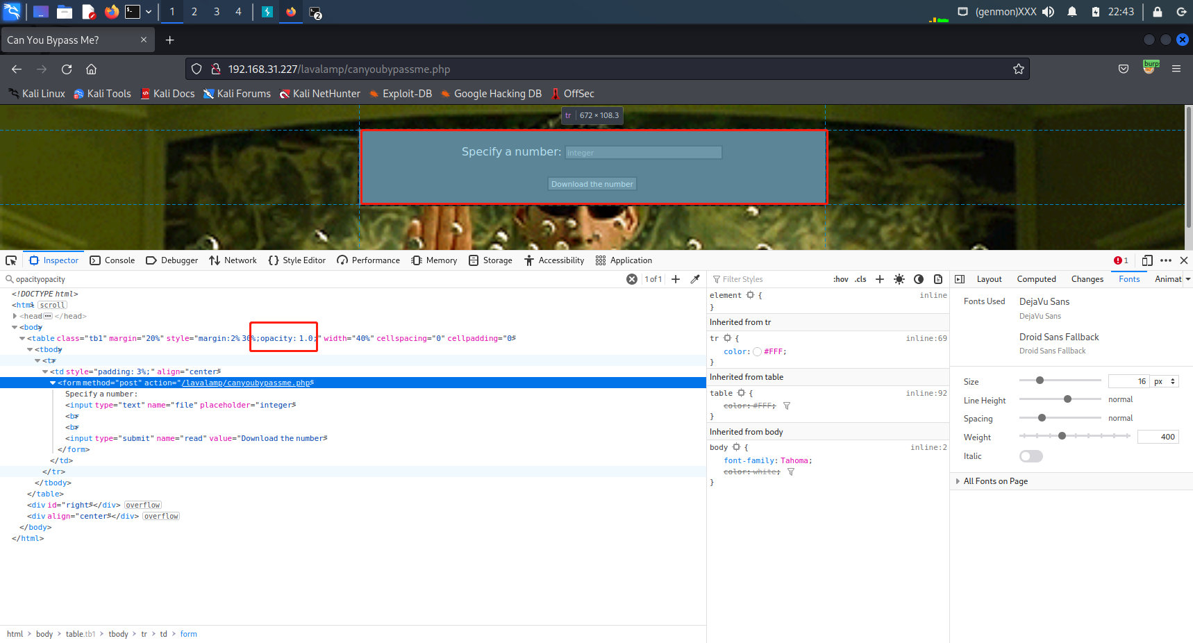Open the Firefox hamburger menu
1193x643 pixels.
(x=1176, y=69)
